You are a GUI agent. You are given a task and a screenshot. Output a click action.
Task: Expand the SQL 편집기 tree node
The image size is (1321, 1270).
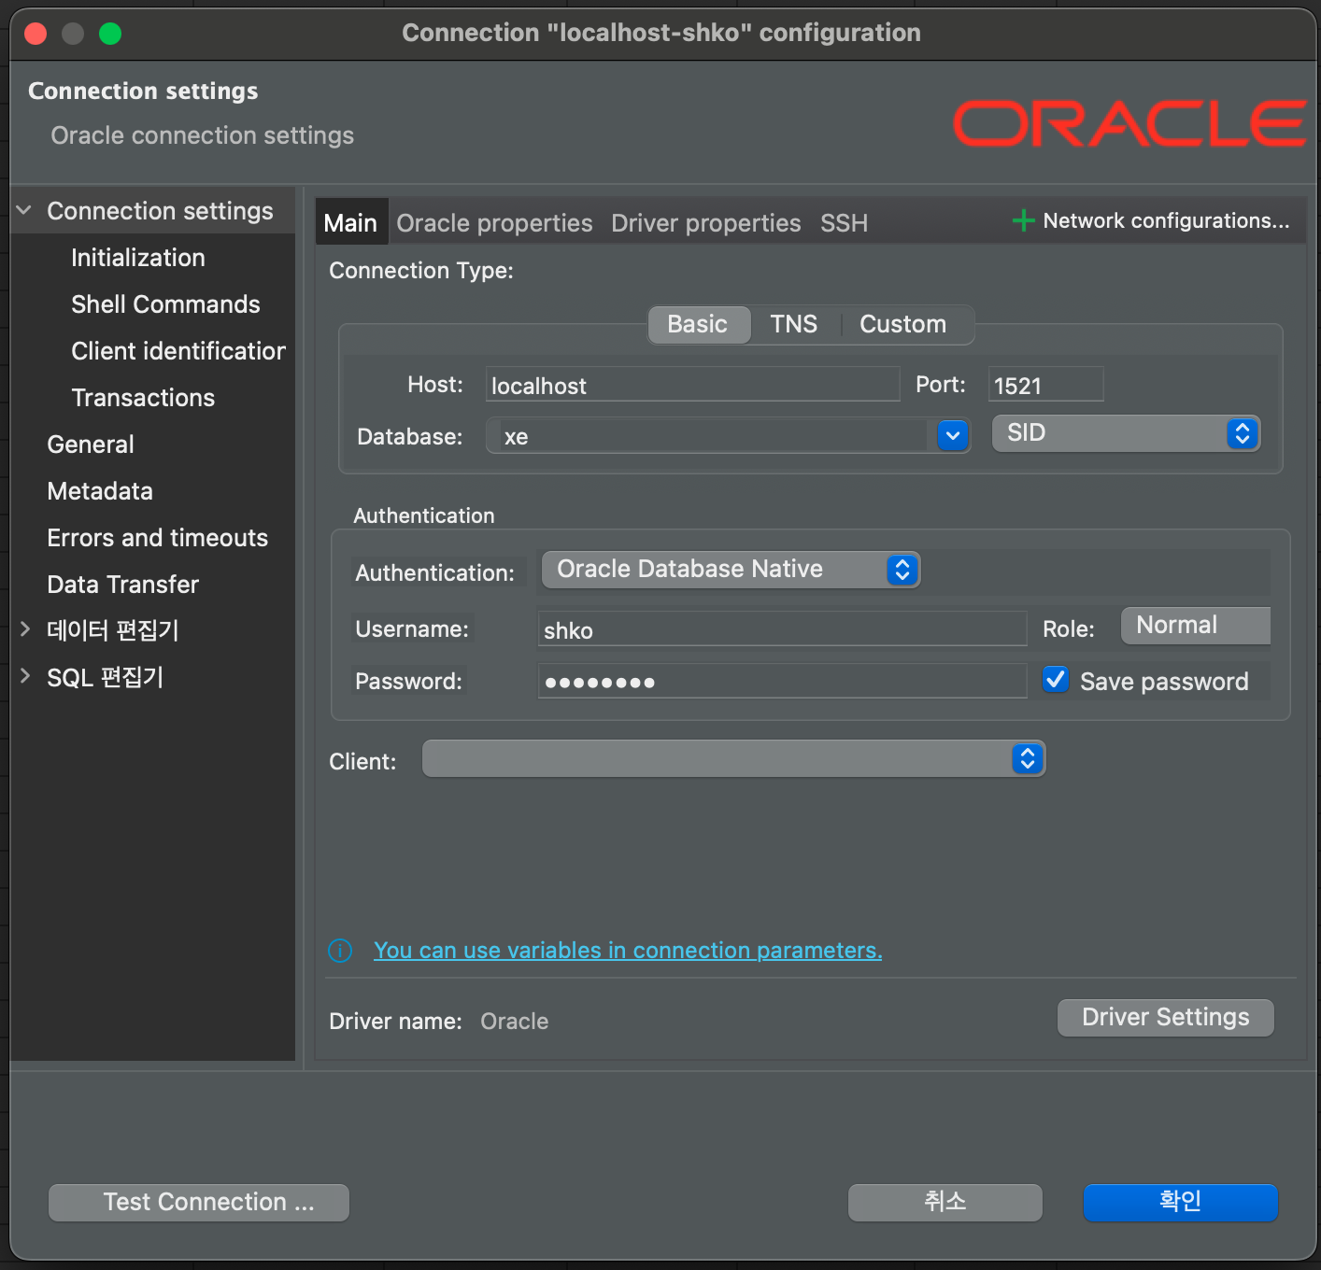click(x=25, y=676)
